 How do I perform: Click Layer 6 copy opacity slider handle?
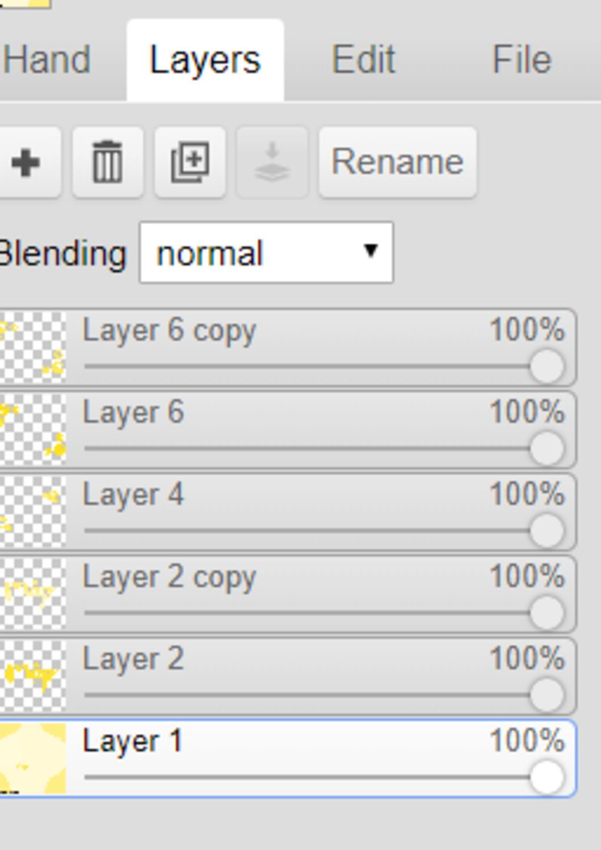tap(547, 366)
